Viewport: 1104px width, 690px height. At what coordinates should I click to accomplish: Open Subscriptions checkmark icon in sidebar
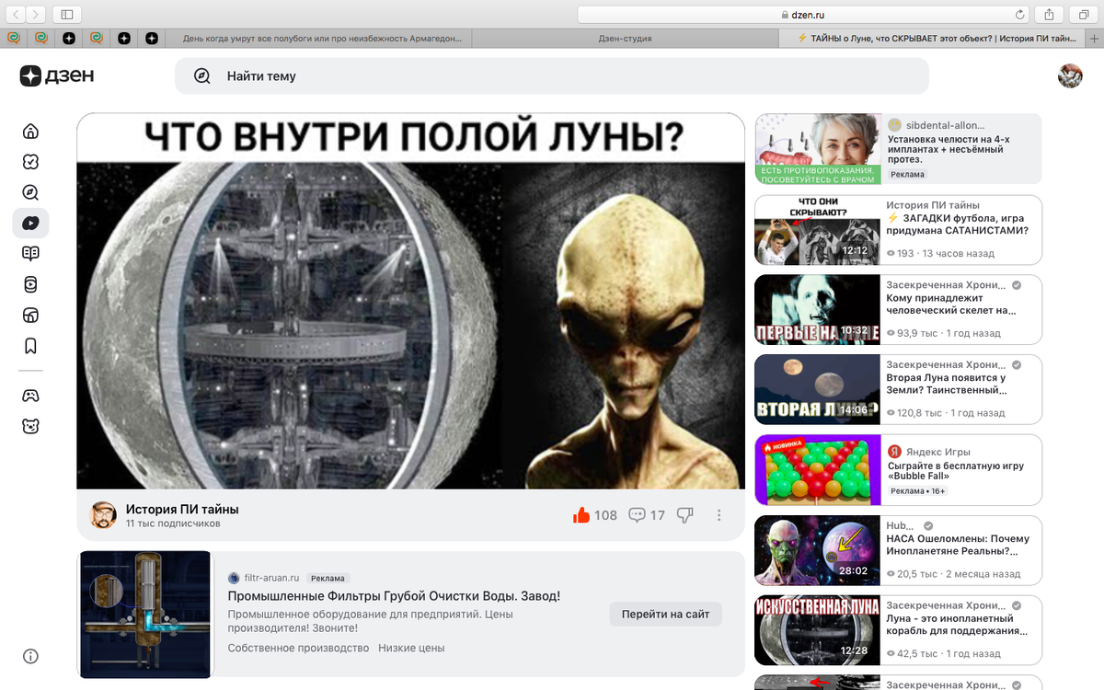coord(31,162)
